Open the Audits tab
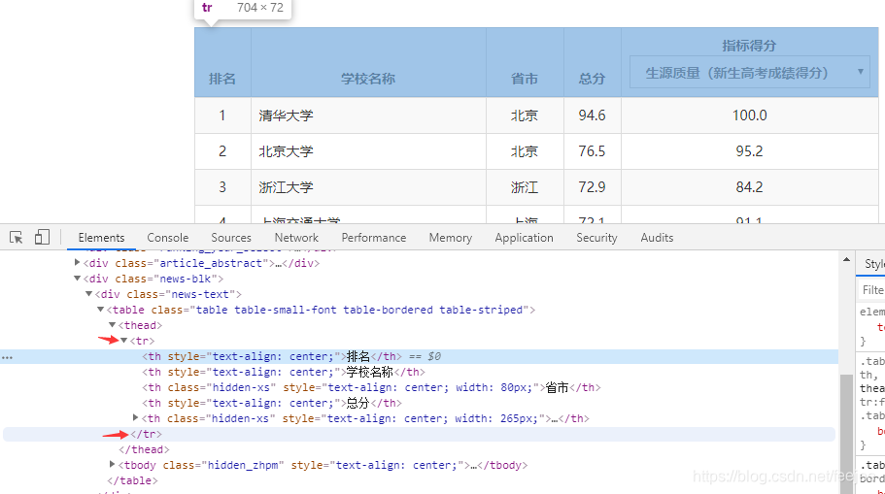The width and height of the screenshot is (885, 494). point(657,238)
